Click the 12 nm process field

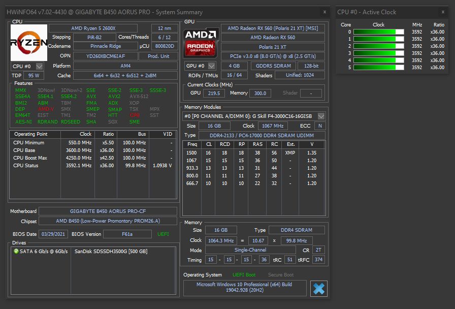tap(165, 28)
